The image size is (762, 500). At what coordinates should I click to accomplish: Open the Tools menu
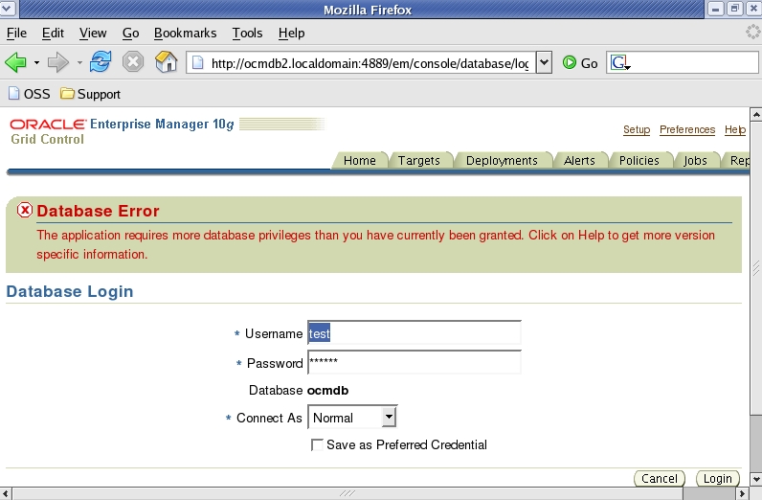[247, 34]
